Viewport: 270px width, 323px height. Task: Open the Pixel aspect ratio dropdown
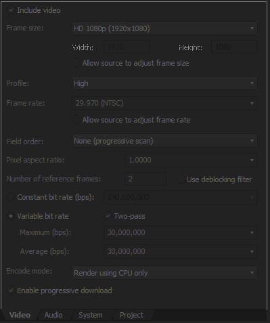click(x=191, y=160)
